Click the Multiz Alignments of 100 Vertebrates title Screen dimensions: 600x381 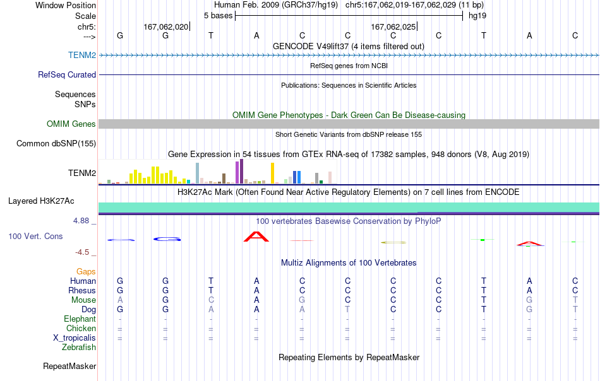click(349, 262)
